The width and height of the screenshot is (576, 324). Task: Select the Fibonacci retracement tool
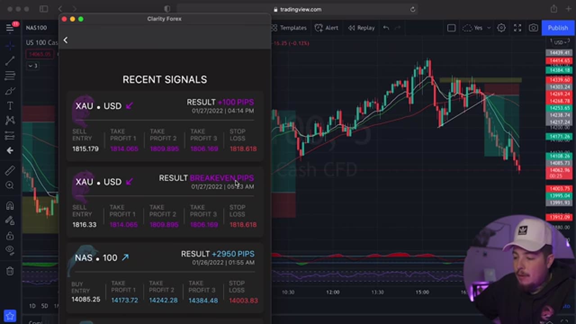10,76
